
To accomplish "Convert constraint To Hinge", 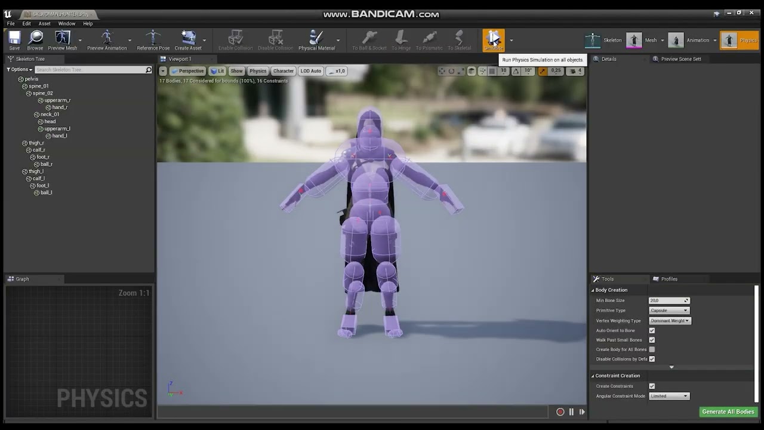I will [x=401, y=41].
